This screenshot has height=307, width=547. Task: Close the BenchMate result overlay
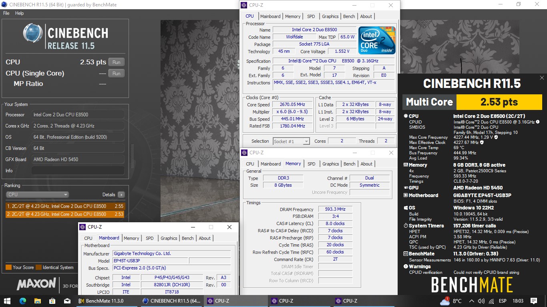tap(542, 78)
